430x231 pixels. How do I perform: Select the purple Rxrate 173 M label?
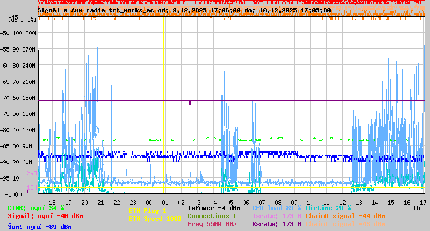[x=276, y=224]
